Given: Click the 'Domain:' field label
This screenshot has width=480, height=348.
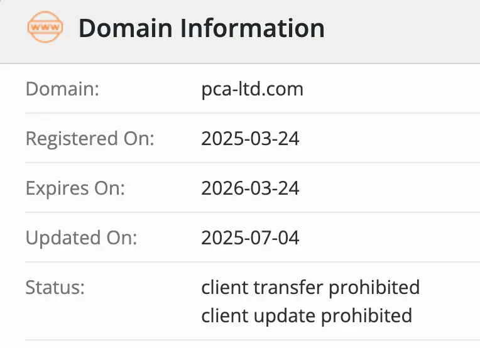Looking at the screenshot, I should (62, 89).
